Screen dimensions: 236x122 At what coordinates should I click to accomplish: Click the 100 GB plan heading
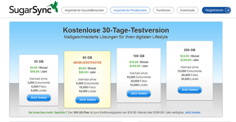[139, 56]
